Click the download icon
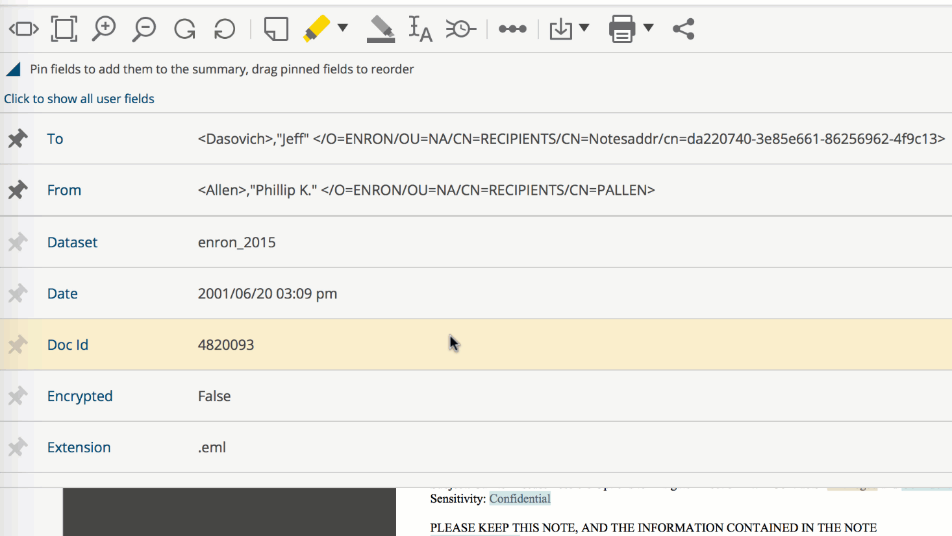 click(x=561, y=29)
